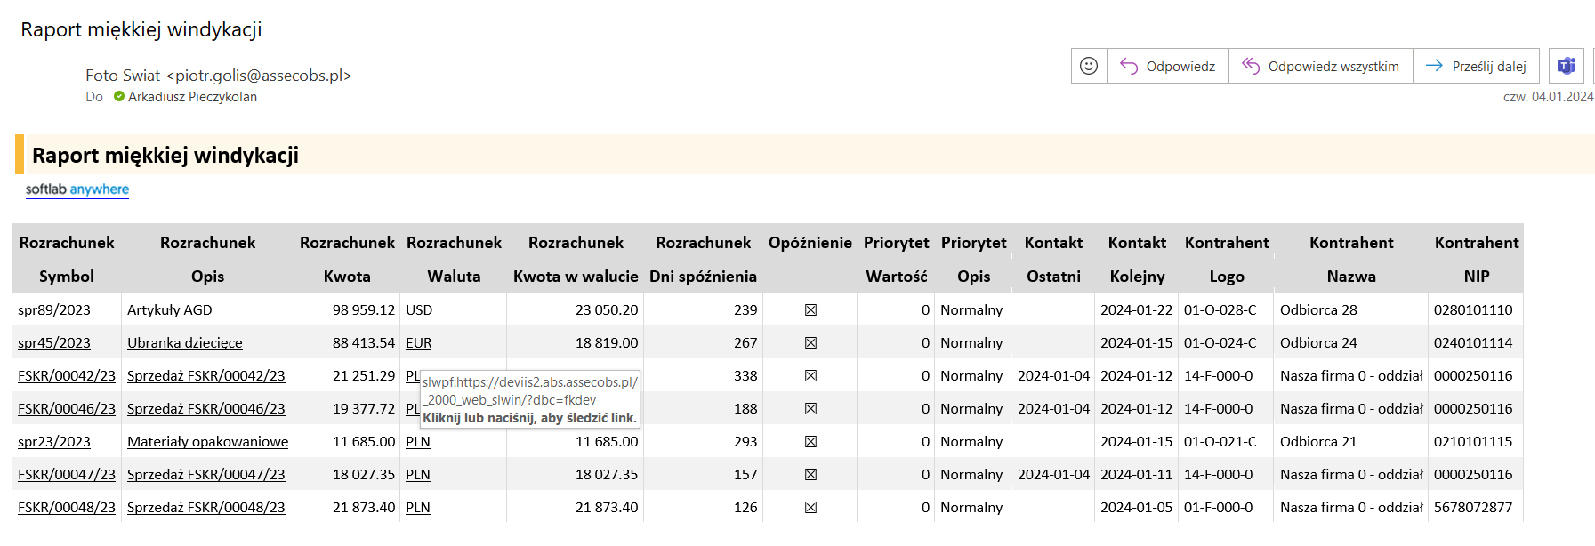Select days late value 267
This screenshot has width=1595, height=546.
tap(745, 343)
